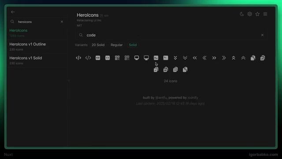The height and width of the screenshot is (159, 282).
Task: Click the magnifier icon beside 'code'
Action: pyautogui.click(x=81, y=35)
